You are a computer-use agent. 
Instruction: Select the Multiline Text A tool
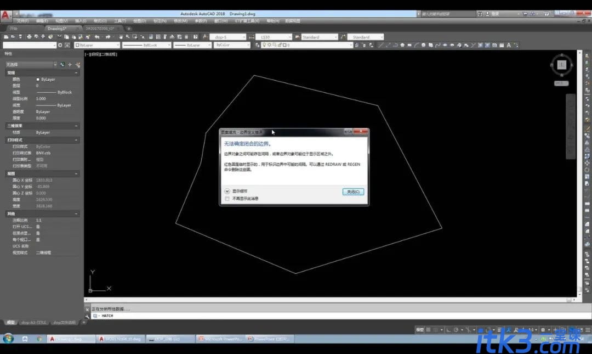coord(509,45)
